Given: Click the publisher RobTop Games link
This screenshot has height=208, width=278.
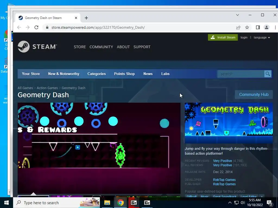Looking at the screenshot, I should [x=224, y=184].
